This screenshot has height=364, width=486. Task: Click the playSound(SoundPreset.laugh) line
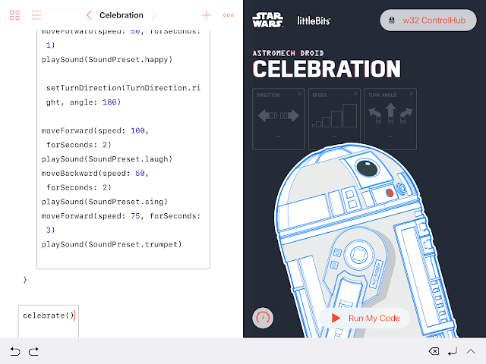point(107,159)
